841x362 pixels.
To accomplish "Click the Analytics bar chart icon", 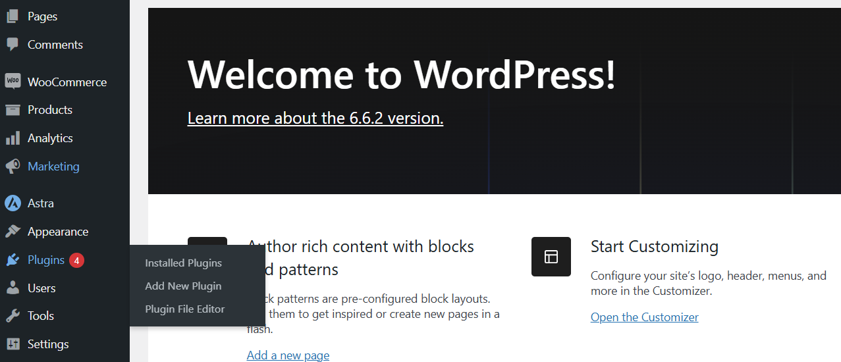I will click(x=13, y=138).
